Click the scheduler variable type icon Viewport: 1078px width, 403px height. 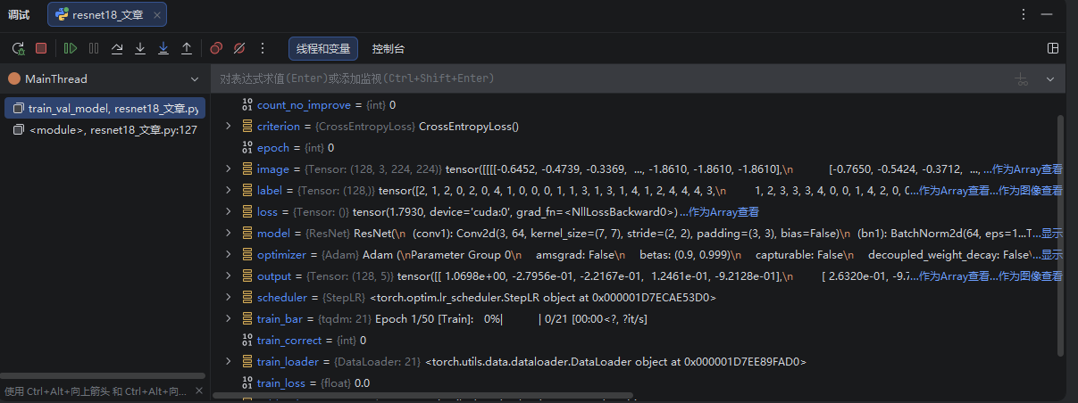click(247, 297)
